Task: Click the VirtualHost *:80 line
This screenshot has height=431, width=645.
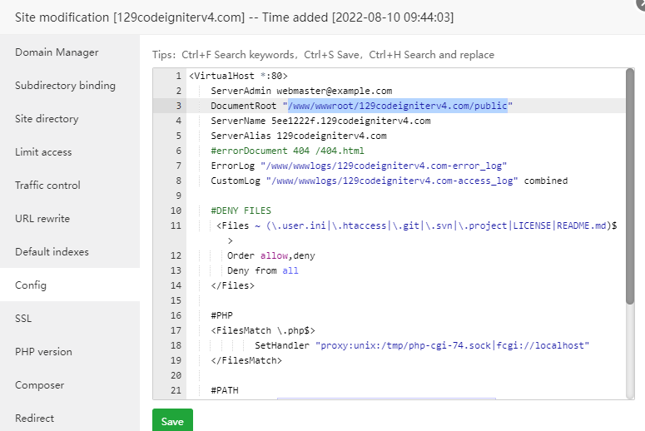Action: click(238, 76)
